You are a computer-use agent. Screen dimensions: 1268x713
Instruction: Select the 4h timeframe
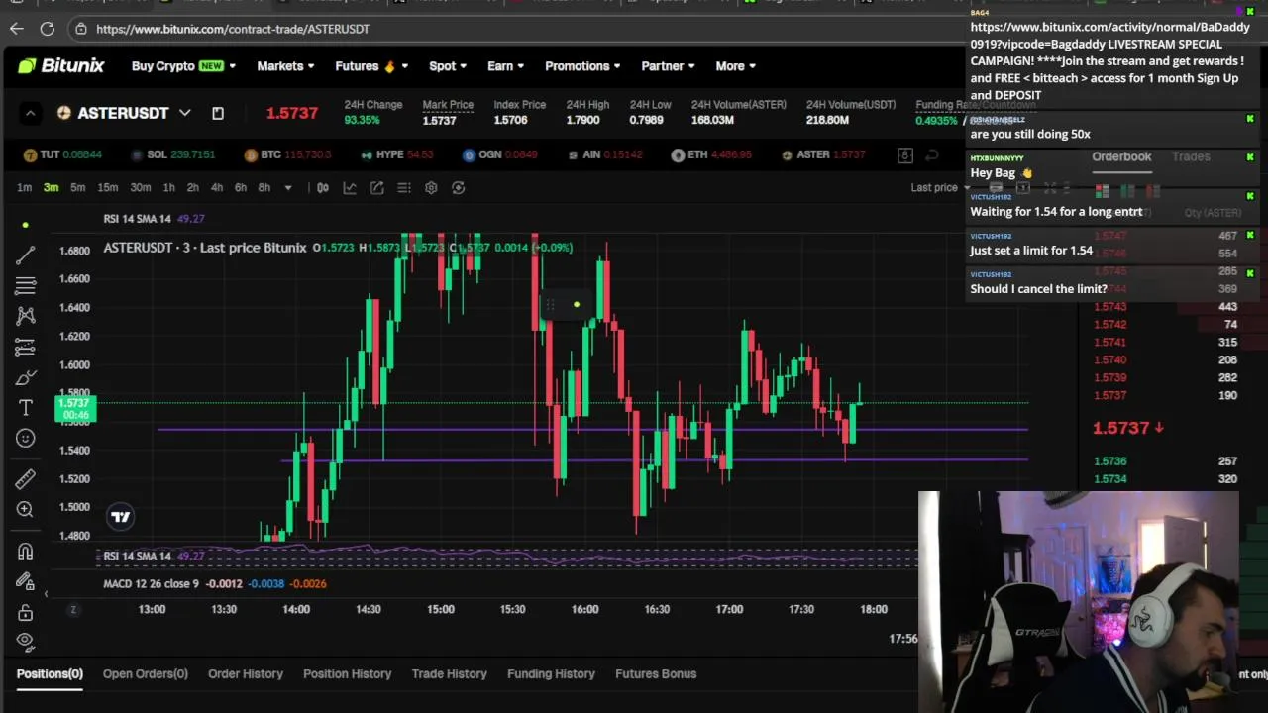point(216,188)
